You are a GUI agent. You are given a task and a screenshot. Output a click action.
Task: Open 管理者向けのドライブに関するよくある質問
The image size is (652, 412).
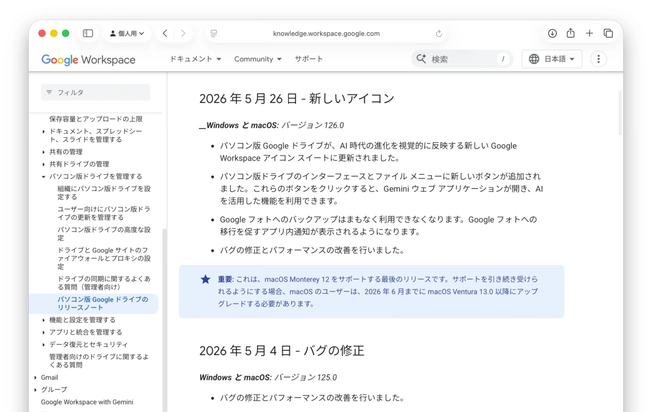tap(99, 361)
